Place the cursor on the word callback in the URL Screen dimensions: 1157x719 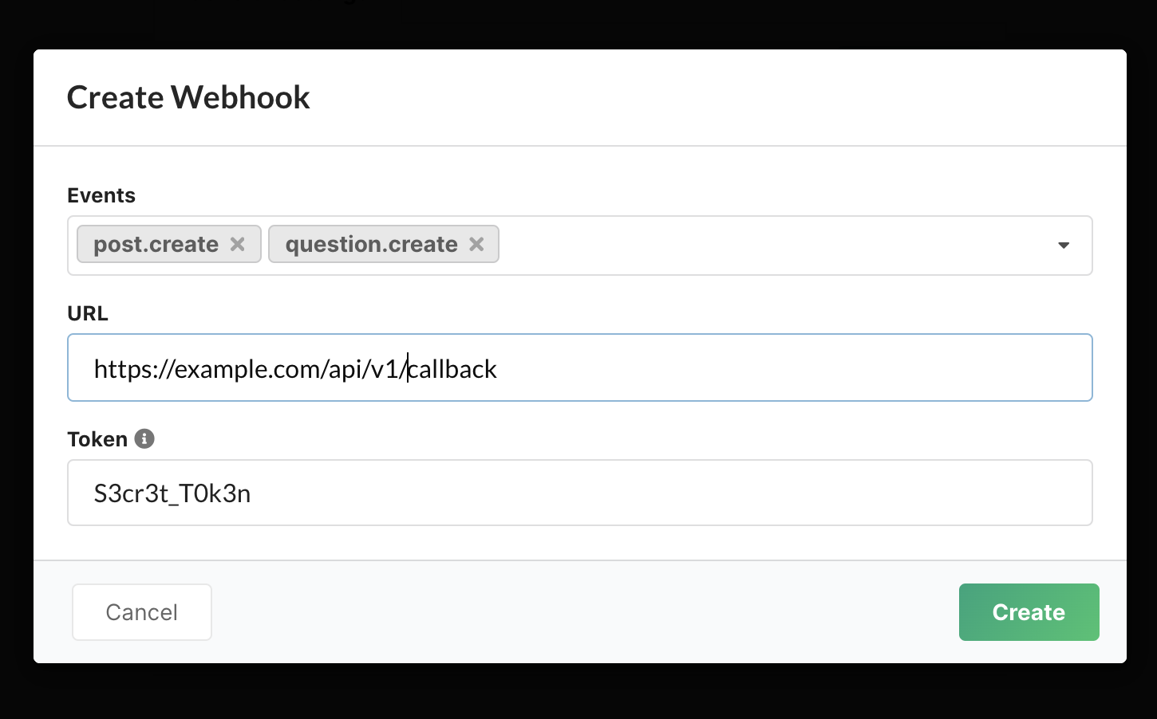point(452,369)
